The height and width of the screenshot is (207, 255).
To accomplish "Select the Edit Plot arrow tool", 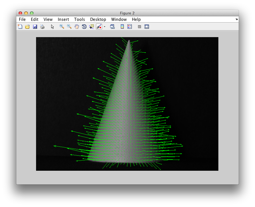I will point(52,26).
